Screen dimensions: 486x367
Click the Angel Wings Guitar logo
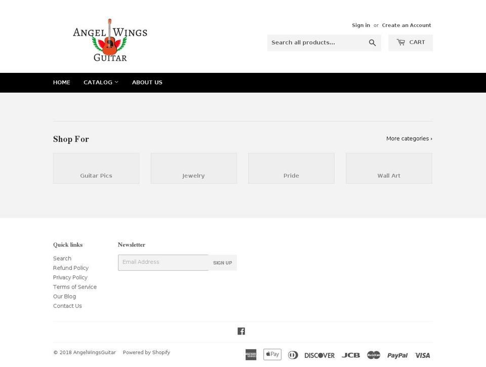(110, 40)
